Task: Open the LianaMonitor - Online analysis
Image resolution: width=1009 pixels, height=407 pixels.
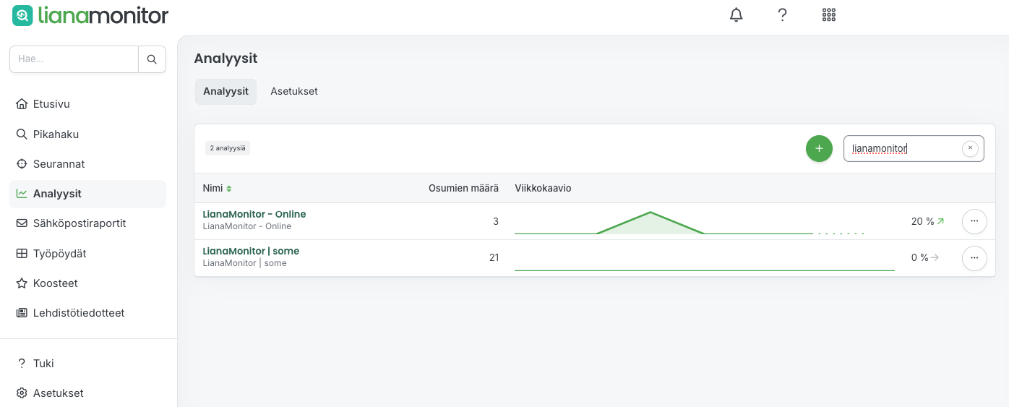Action: pyautogui.click(x=254, y=214)
